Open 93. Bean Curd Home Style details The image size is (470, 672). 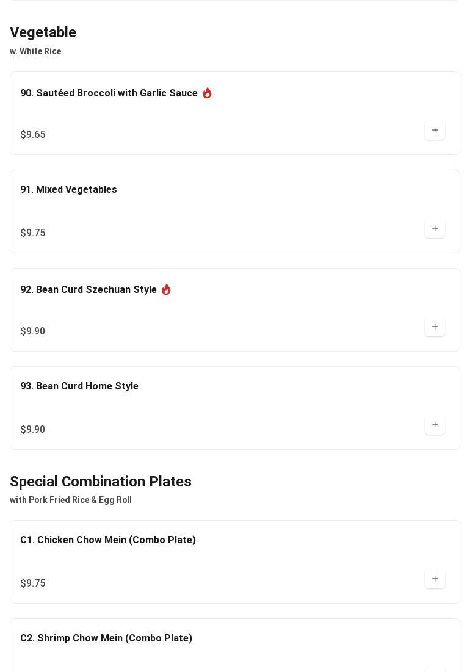click(79, 386)
